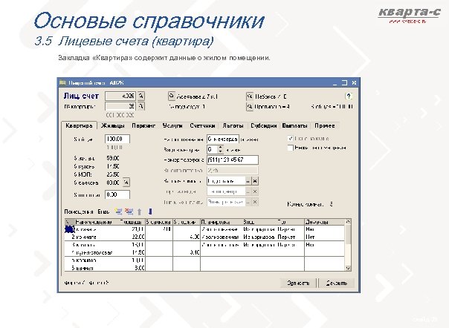This screenshot has width=449, height=328.
Task: Click the Закрыть button at the bottom right
Action: point(337,283)
